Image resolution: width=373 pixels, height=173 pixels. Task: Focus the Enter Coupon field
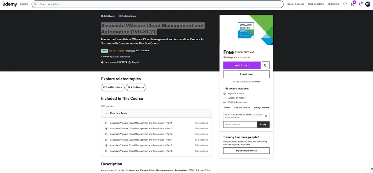(x=240, y=124)
